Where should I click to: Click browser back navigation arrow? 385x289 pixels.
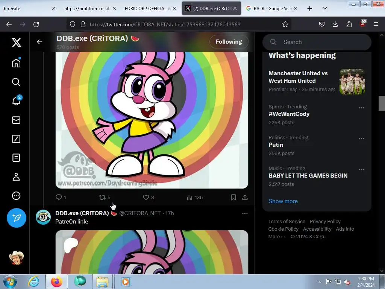click(x=9, y=24)
